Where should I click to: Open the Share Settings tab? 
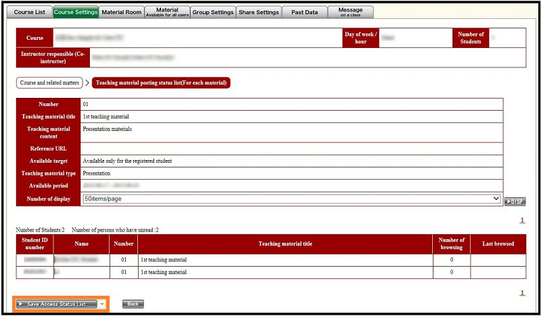258,12
